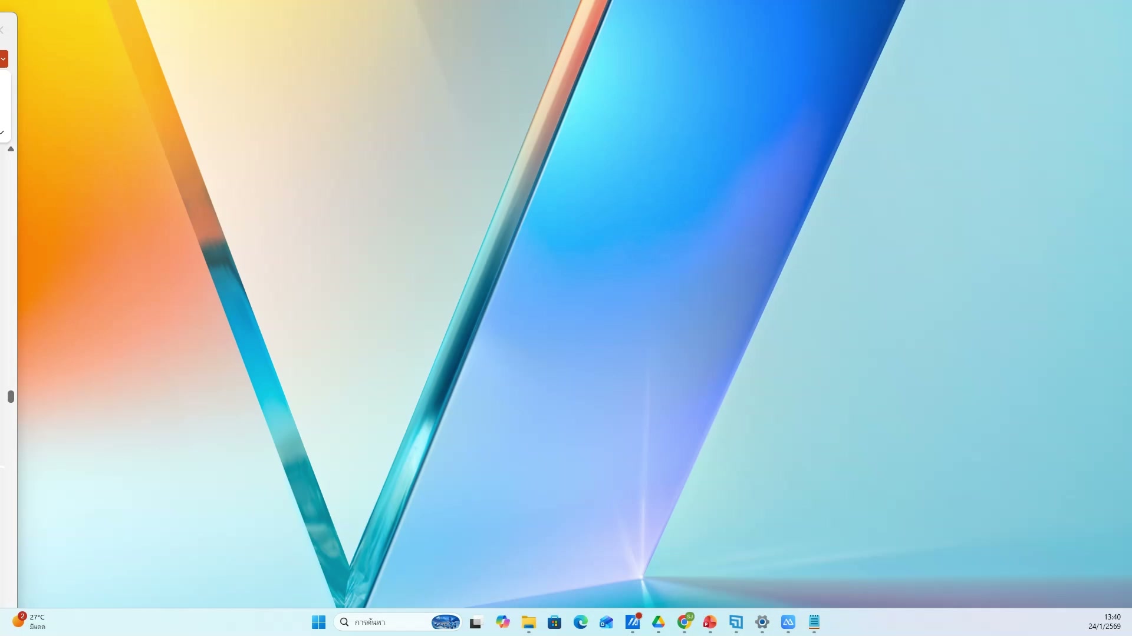Switch to PowerPoint taskbar icon
Viewport: 1132px width, 636px height.
pyautogui.click(x=710, y=622)
